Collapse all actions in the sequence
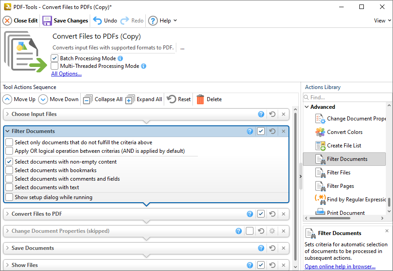 (x=103, y=99)
